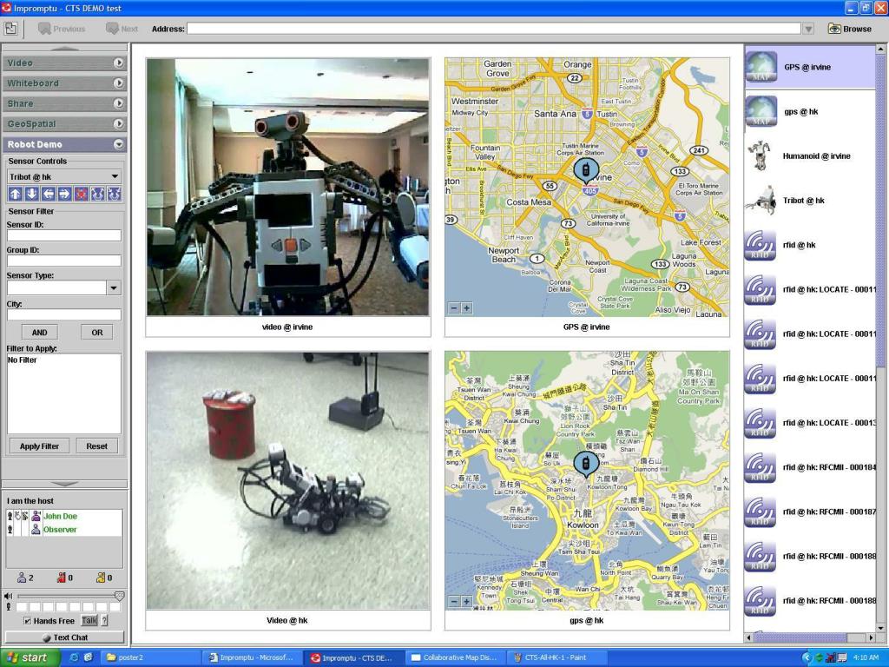The height and width of the screenshot is (667, 889).
Task: Click the open-claw robot control icon
Action: pyautogui.click(x=97, y=194)
